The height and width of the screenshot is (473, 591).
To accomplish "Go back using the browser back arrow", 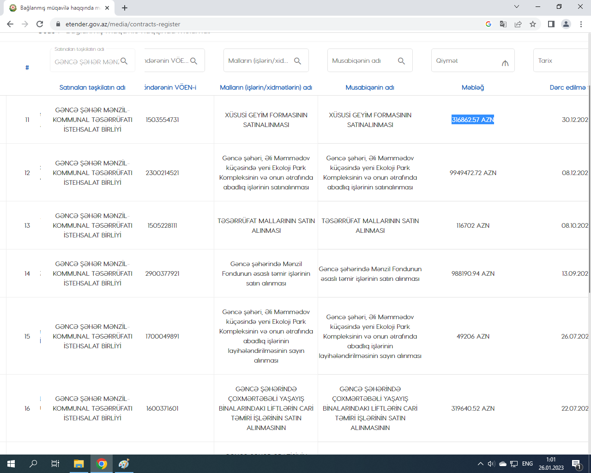I will click(10, 24).
